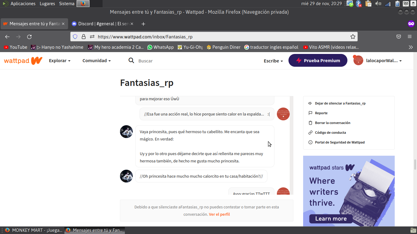The image size is (417, 234).
Task: Open the Firefox hamburger menu
Action: click(410, 37)
